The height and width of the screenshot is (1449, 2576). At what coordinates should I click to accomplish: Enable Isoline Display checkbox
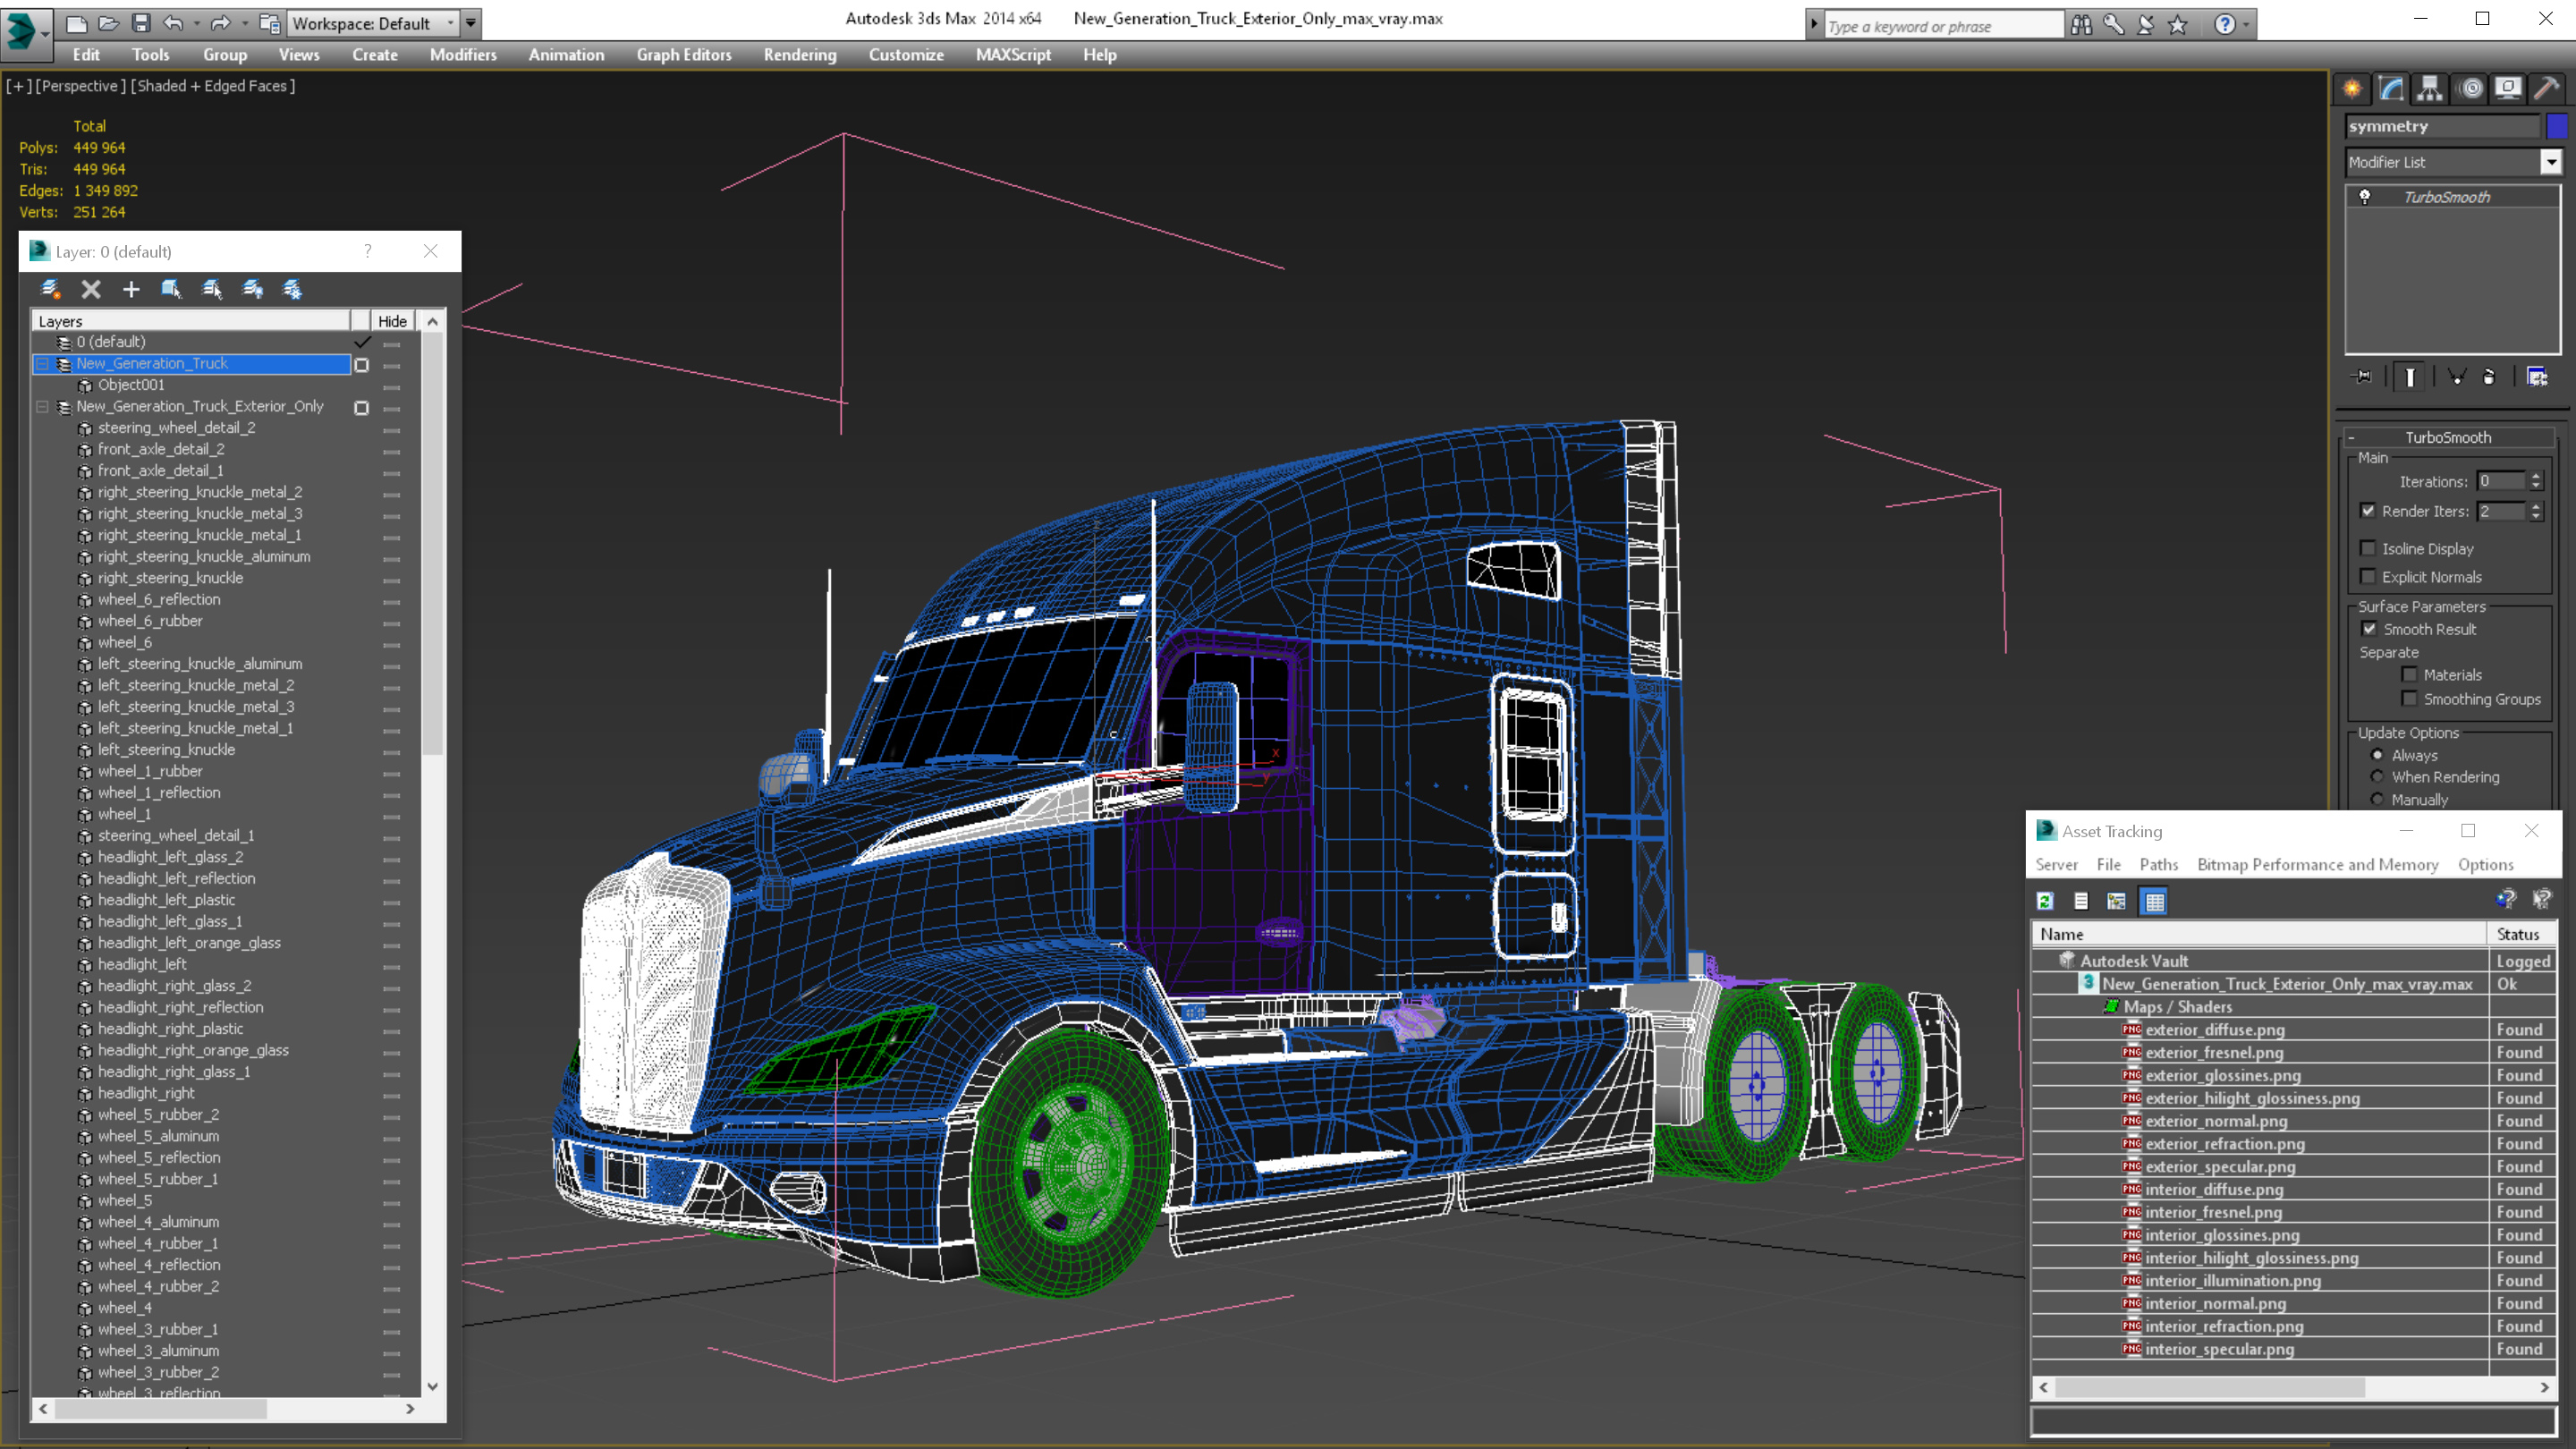pyautogui.click(x=2368, y=548)
